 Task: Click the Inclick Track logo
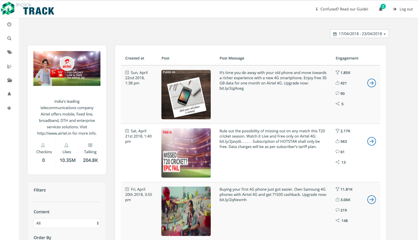point(28,8)
